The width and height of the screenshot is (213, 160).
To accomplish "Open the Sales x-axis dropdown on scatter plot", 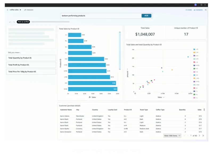I will click(x=163, y=97).
